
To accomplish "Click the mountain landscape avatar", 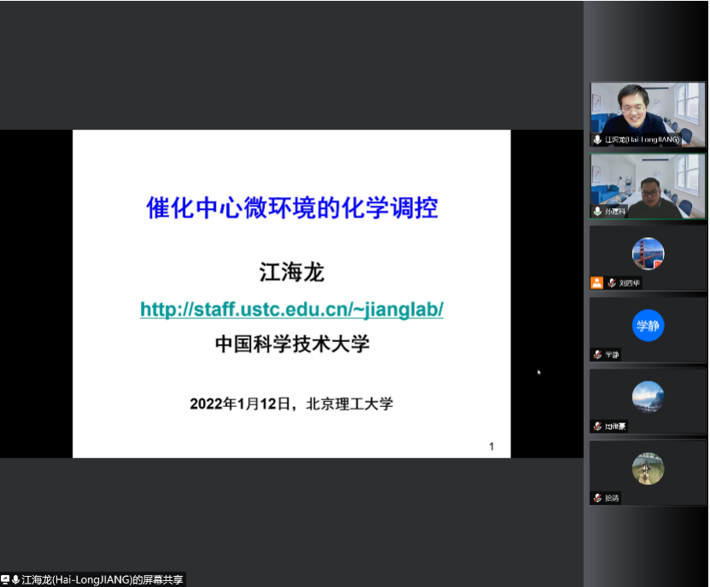I will [648, 397].
